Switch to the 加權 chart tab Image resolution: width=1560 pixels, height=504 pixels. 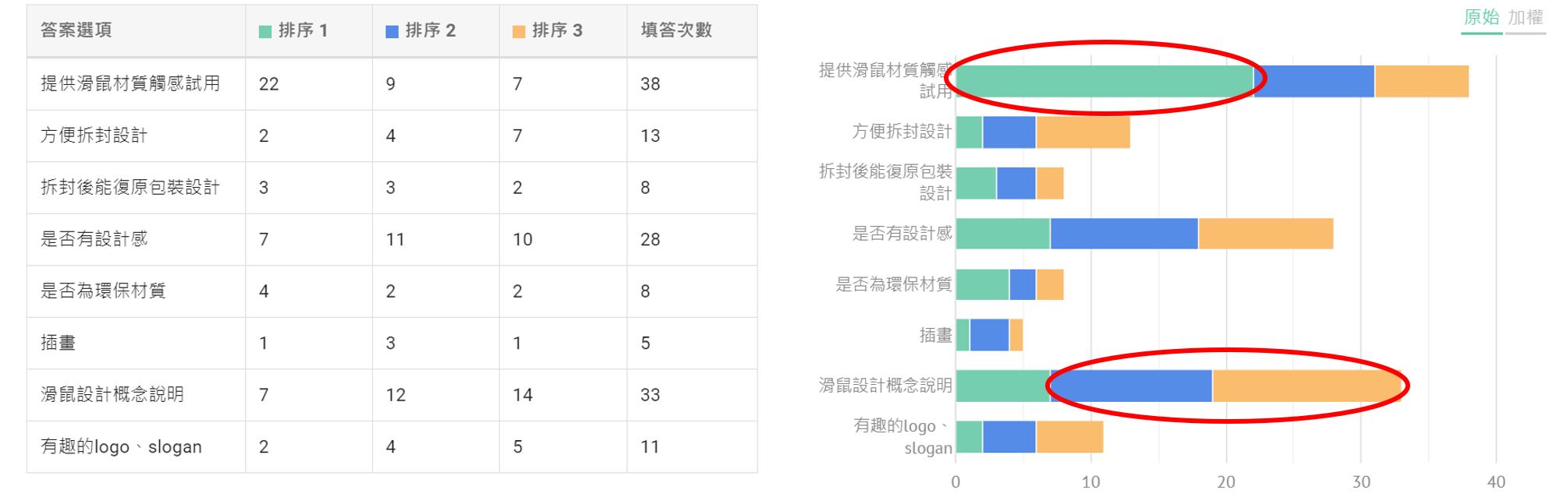click(1525, 18)
